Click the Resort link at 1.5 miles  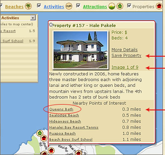click(x=8, y=31)
